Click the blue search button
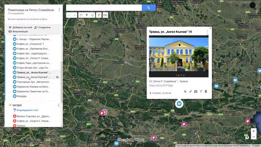The image size is (261, 147). 148,8
